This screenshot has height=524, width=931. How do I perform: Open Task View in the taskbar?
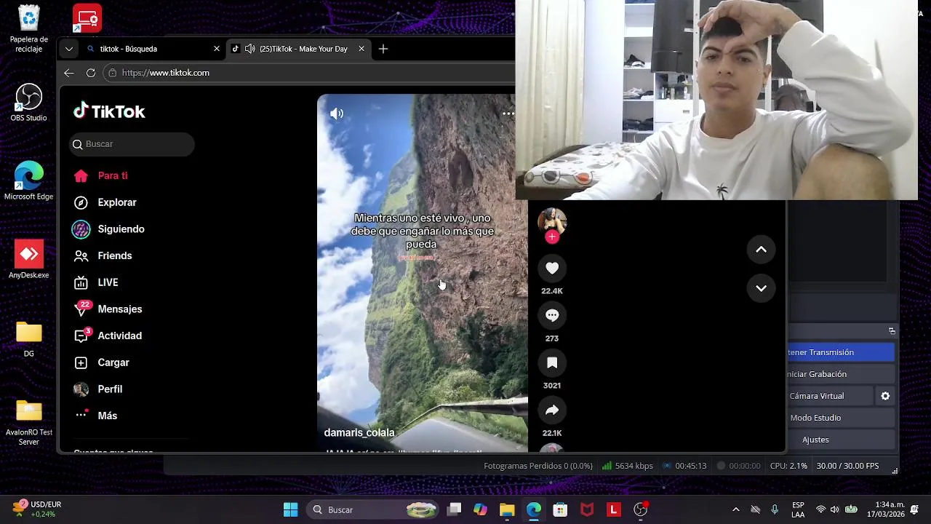pyautogui.click(x=455, y=509)
